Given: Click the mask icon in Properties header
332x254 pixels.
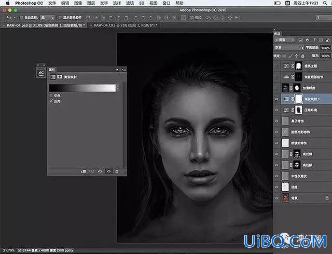Looking at the screenshot, I should click(60, 77).
